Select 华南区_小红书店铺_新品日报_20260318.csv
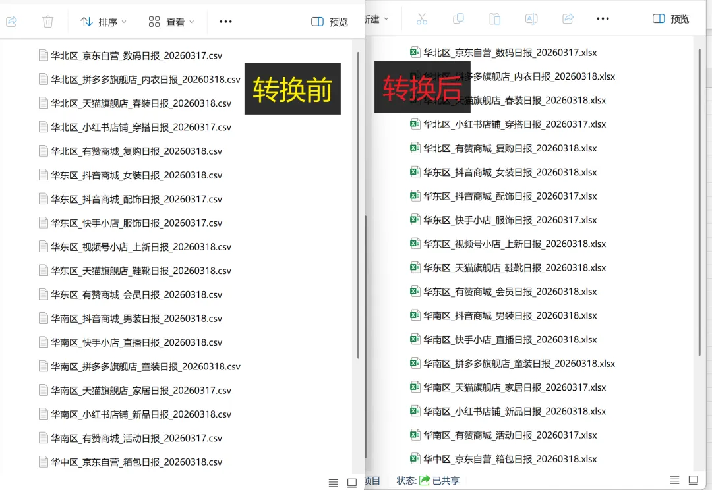This screenshot has width=712, height=490. coord(135,414)
